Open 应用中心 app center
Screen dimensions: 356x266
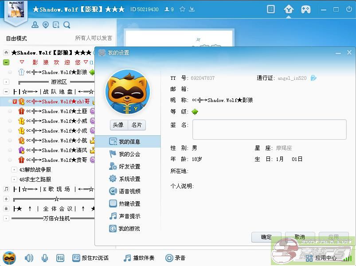pos(321,258)
